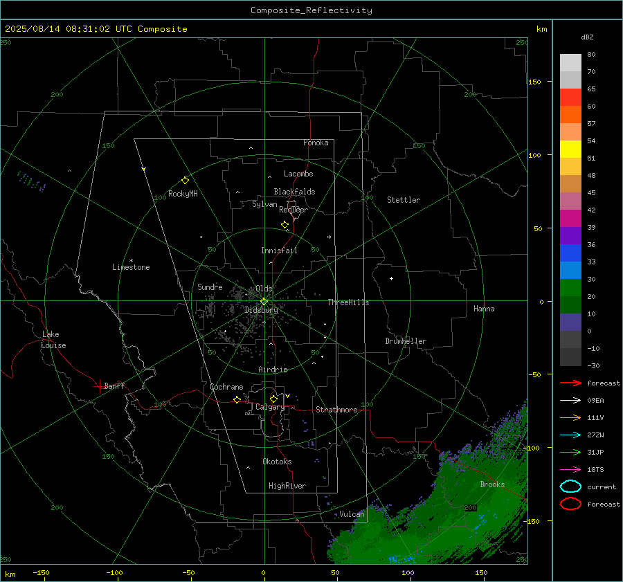Screen dimensions: 623x582
Task: Click the yellow diamond marker above Calgary label
Action: [273, 399]
